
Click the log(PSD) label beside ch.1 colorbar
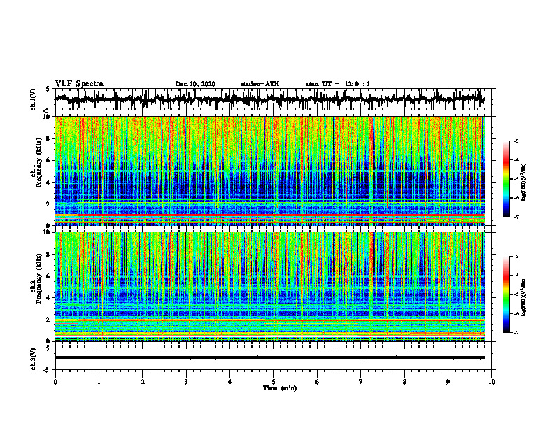click(x=524, y=182)
